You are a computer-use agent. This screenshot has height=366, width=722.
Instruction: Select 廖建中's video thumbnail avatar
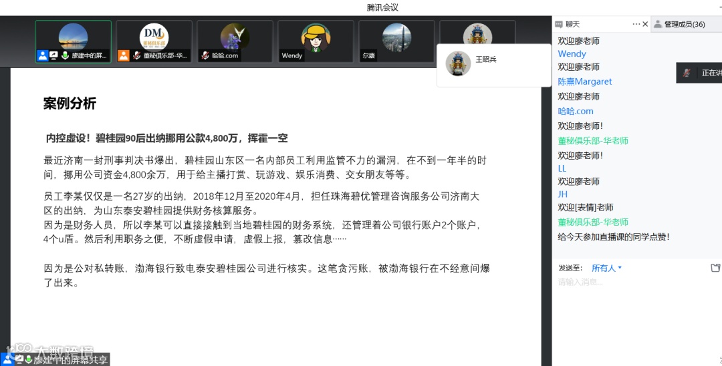coord(74,36)
